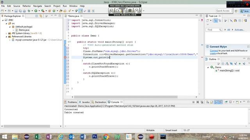Switch to the Java perspective button

point(245,11)
